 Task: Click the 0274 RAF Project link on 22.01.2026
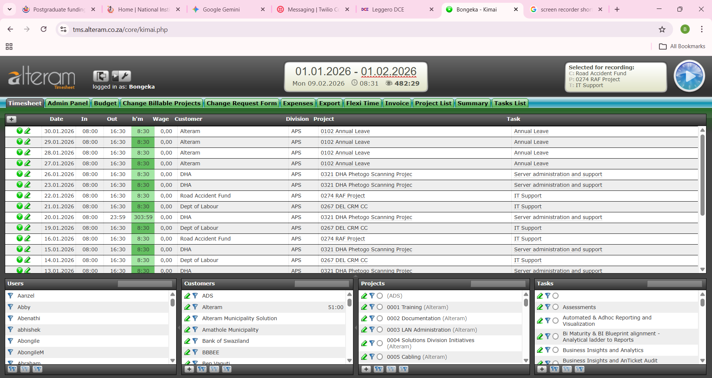[343, 196]
